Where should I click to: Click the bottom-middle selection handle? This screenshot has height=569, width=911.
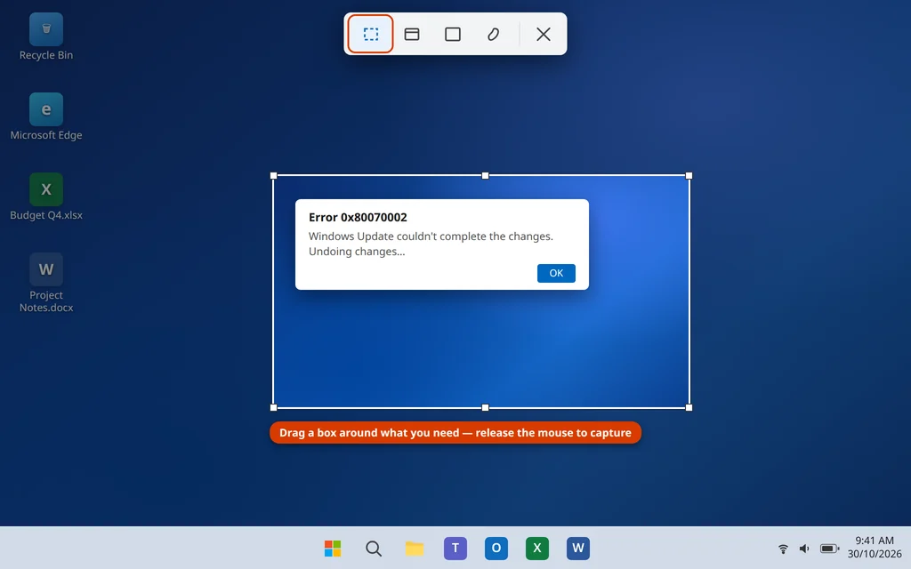click(x=485, y=407)
